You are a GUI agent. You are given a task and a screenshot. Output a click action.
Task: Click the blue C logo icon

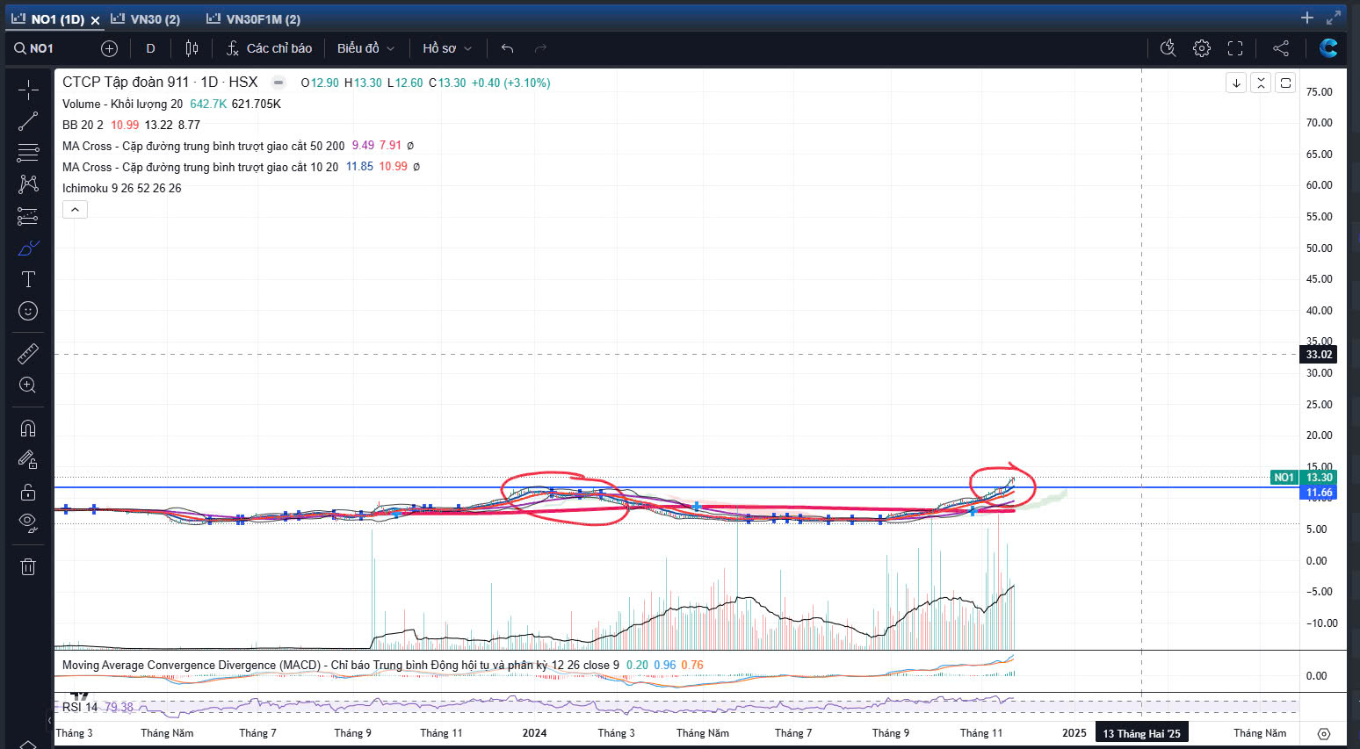(x=1328, y=48)
